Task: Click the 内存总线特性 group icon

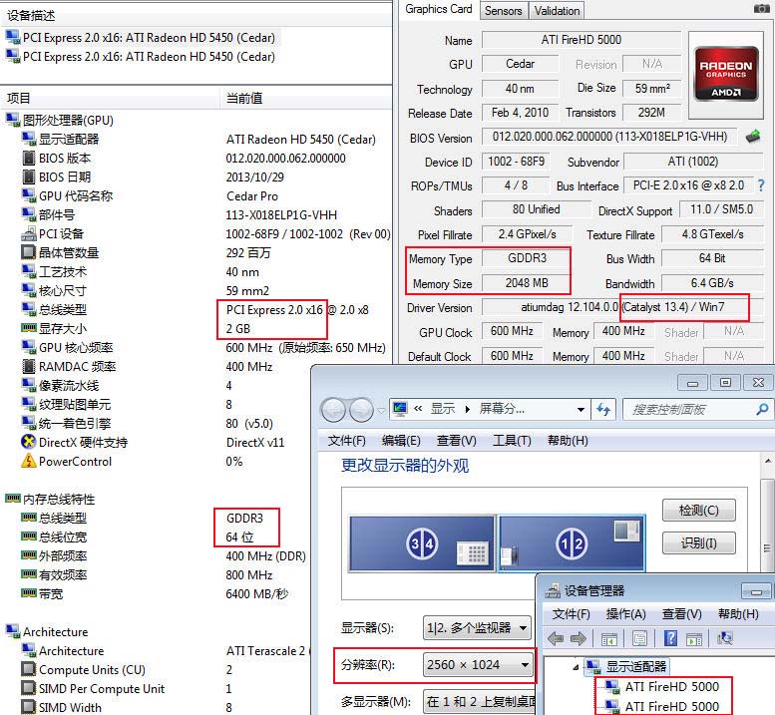Action: click(x=12, y=499)
